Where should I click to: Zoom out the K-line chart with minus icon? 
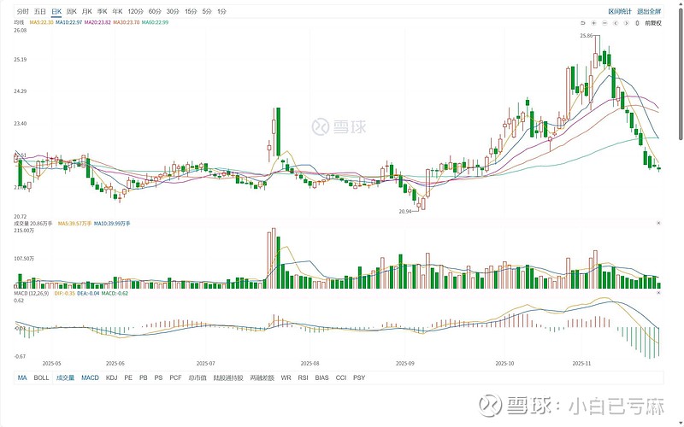click(604, 23)
